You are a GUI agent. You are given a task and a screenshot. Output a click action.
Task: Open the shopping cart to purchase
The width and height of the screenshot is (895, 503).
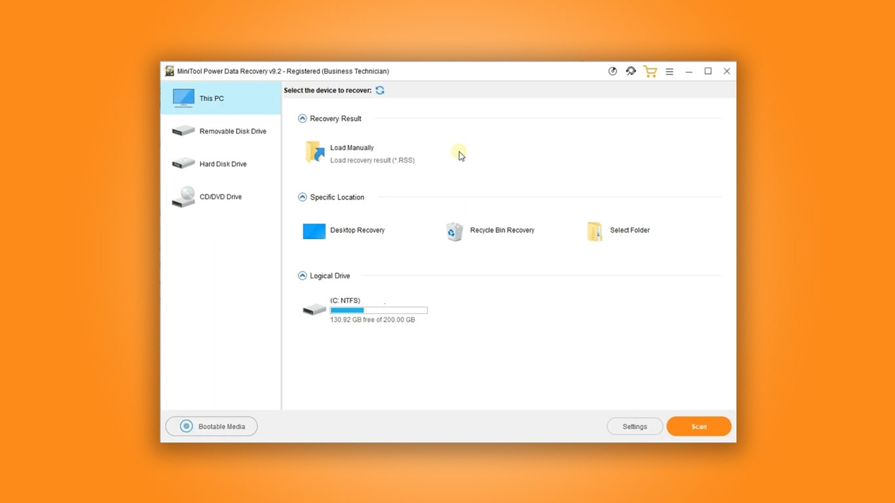point(650,71)
